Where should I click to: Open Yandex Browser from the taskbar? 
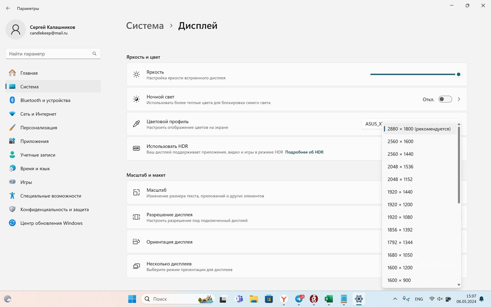[284, 299]
